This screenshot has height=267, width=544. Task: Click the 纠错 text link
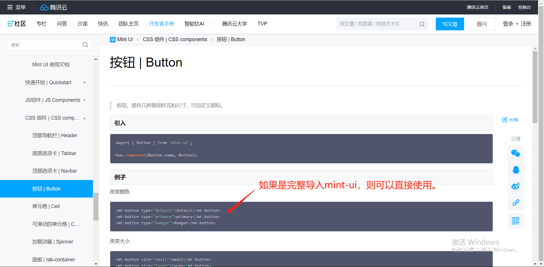[x=514, y=120]
